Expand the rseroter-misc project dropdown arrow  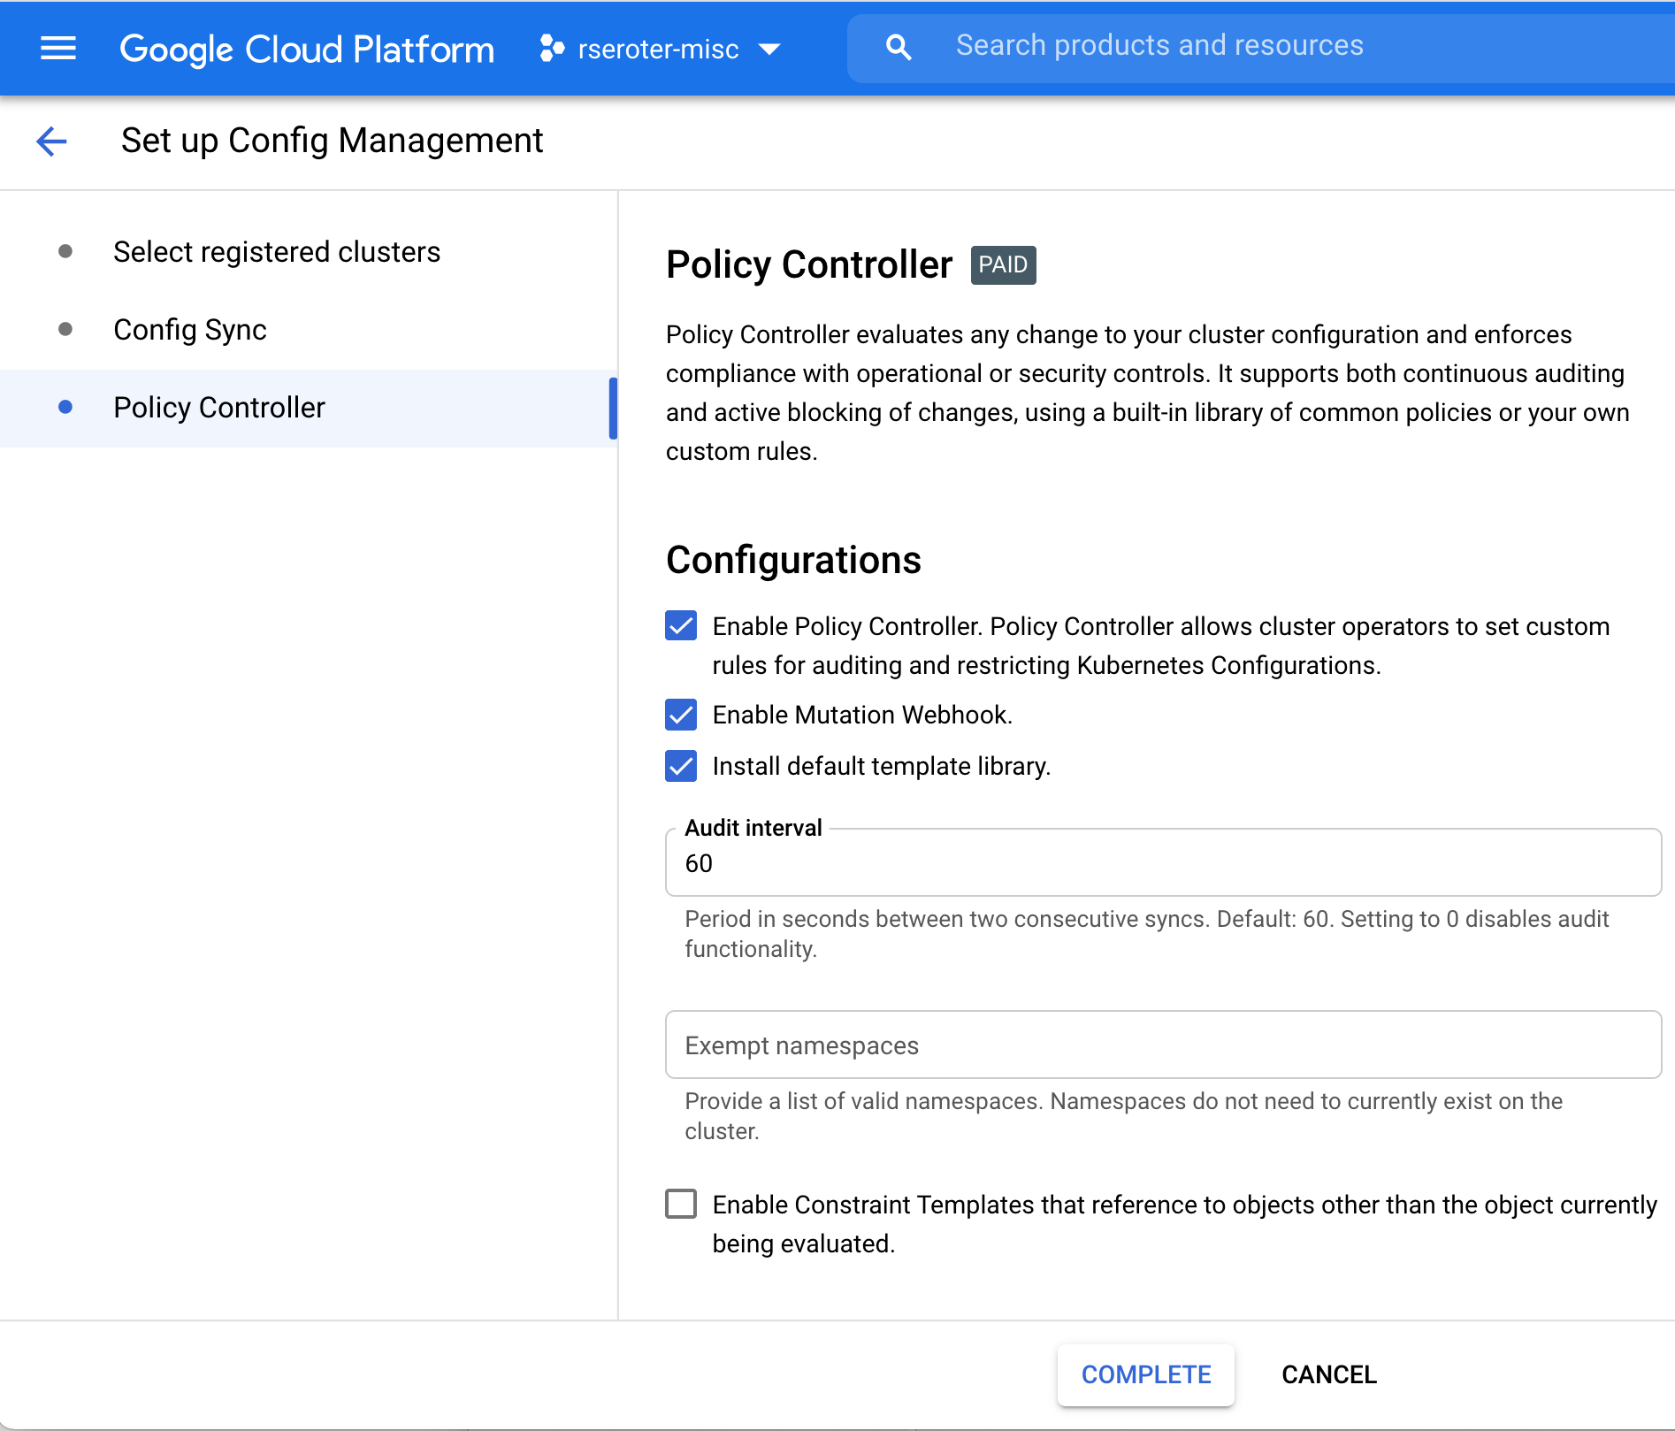click(769, 50)
